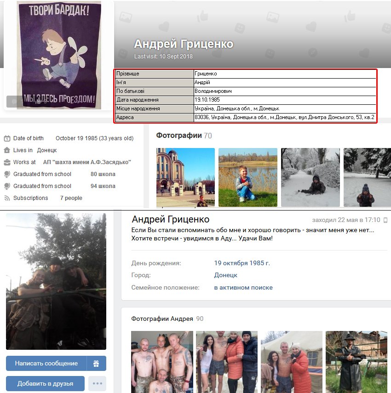Viewport: 391px width, 393px height.
Task: Click the По батькові row label
Action: point(154,91)
